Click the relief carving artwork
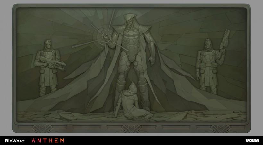Image resolution: width=263 pixels, height=145 pixels. coord(131,68)
